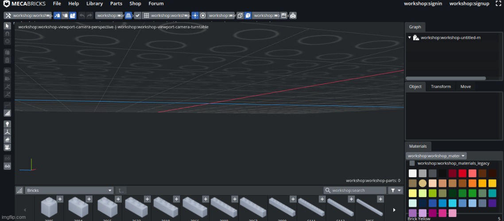The height and width of the screenshot is (221, 504).
Task: Click the workshop:signup link
Action: tap(469, 4)
